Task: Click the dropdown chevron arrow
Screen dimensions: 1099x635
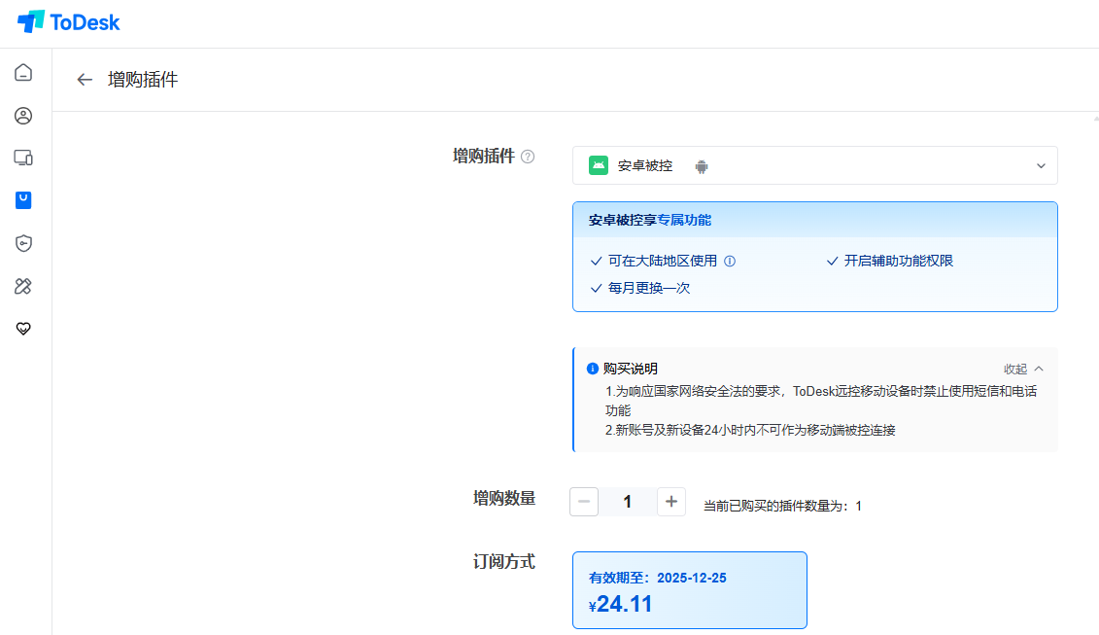Action: pyautogui.click(x=1041, y=166)
